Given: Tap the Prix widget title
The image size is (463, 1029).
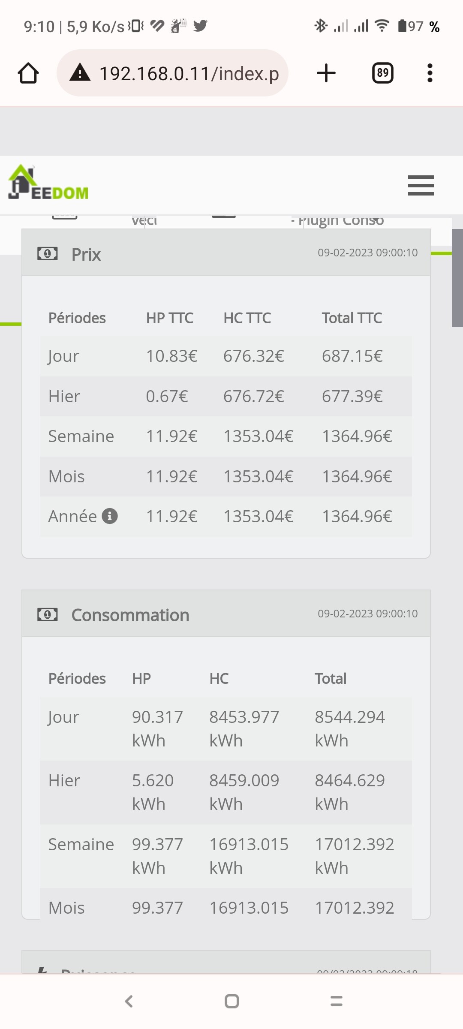Looking at the screenshot, I should (x=86, y=255).
